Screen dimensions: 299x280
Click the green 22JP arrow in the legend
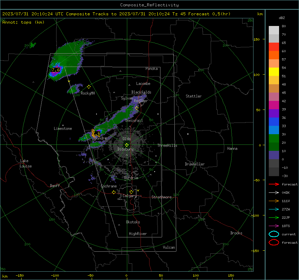pyautogui.click(x=274, y=217)
